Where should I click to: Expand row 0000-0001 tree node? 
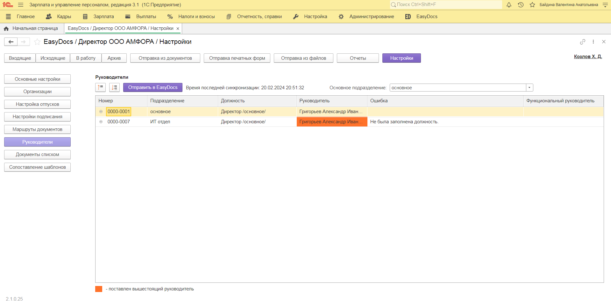click(x=101, y=112)
